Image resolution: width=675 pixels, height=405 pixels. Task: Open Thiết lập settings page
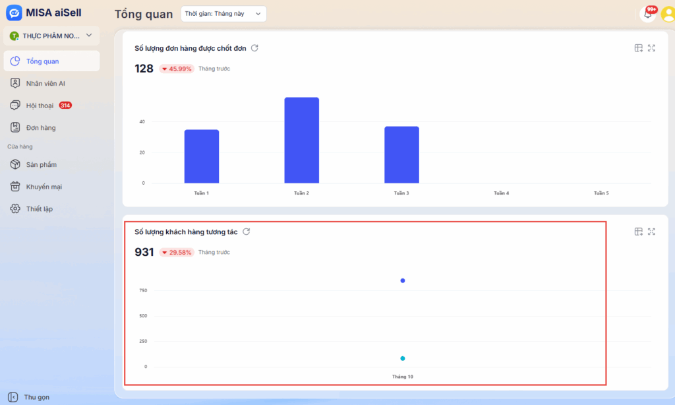[39, 209]
